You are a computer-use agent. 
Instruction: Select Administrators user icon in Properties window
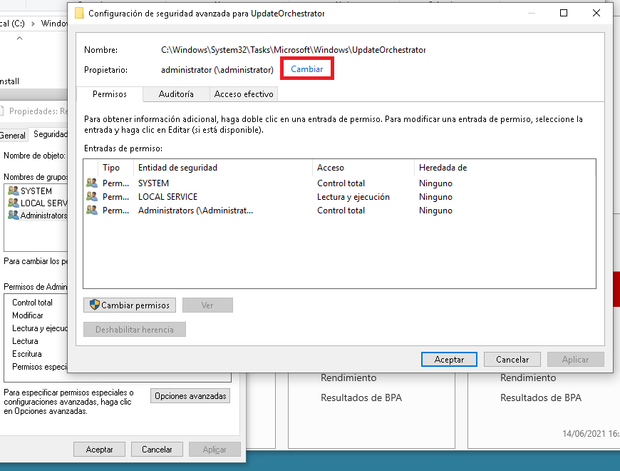(x=14, y=215)
